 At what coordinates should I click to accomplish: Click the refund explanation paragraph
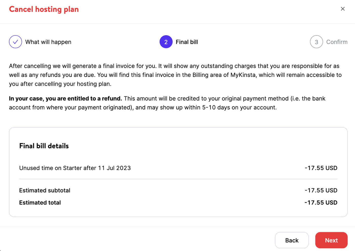(167, 103)
